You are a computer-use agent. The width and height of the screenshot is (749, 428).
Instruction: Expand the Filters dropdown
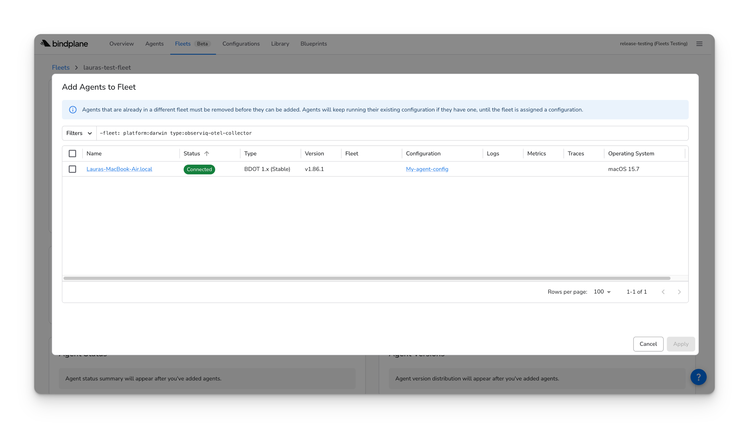click(x=79, y=133)
